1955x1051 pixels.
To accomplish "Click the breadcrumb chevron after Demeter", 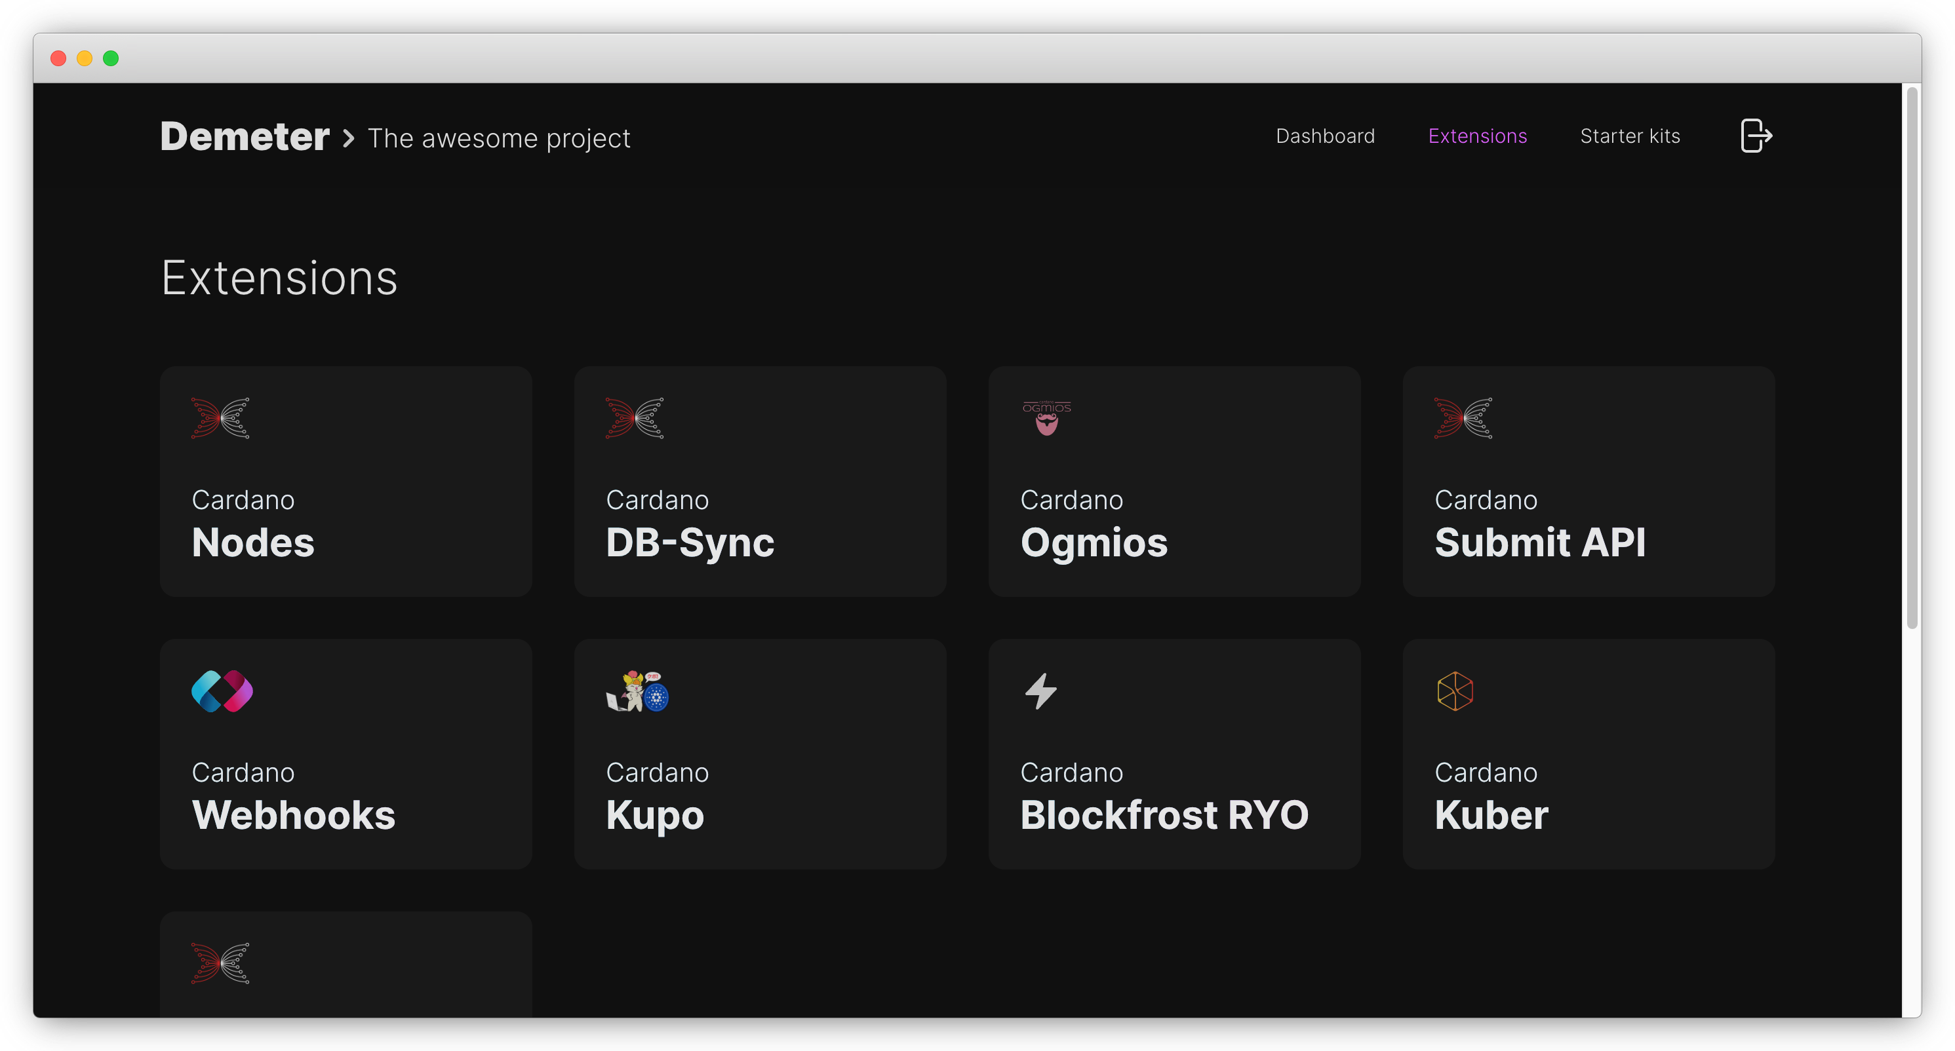I will point(348,139).
